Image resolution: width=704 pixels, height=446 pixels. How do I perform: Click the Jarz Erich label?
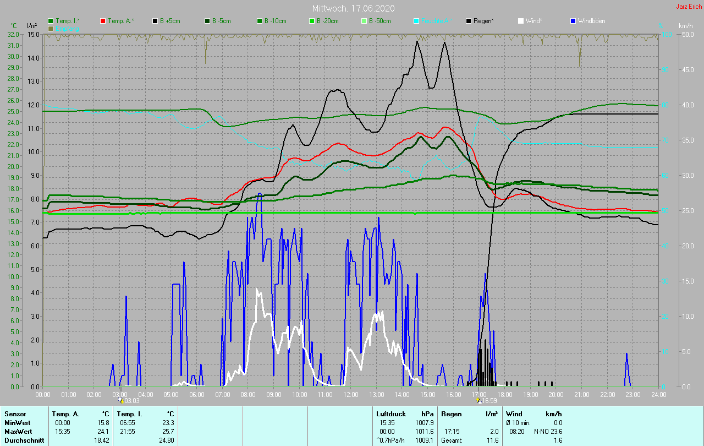689,7
